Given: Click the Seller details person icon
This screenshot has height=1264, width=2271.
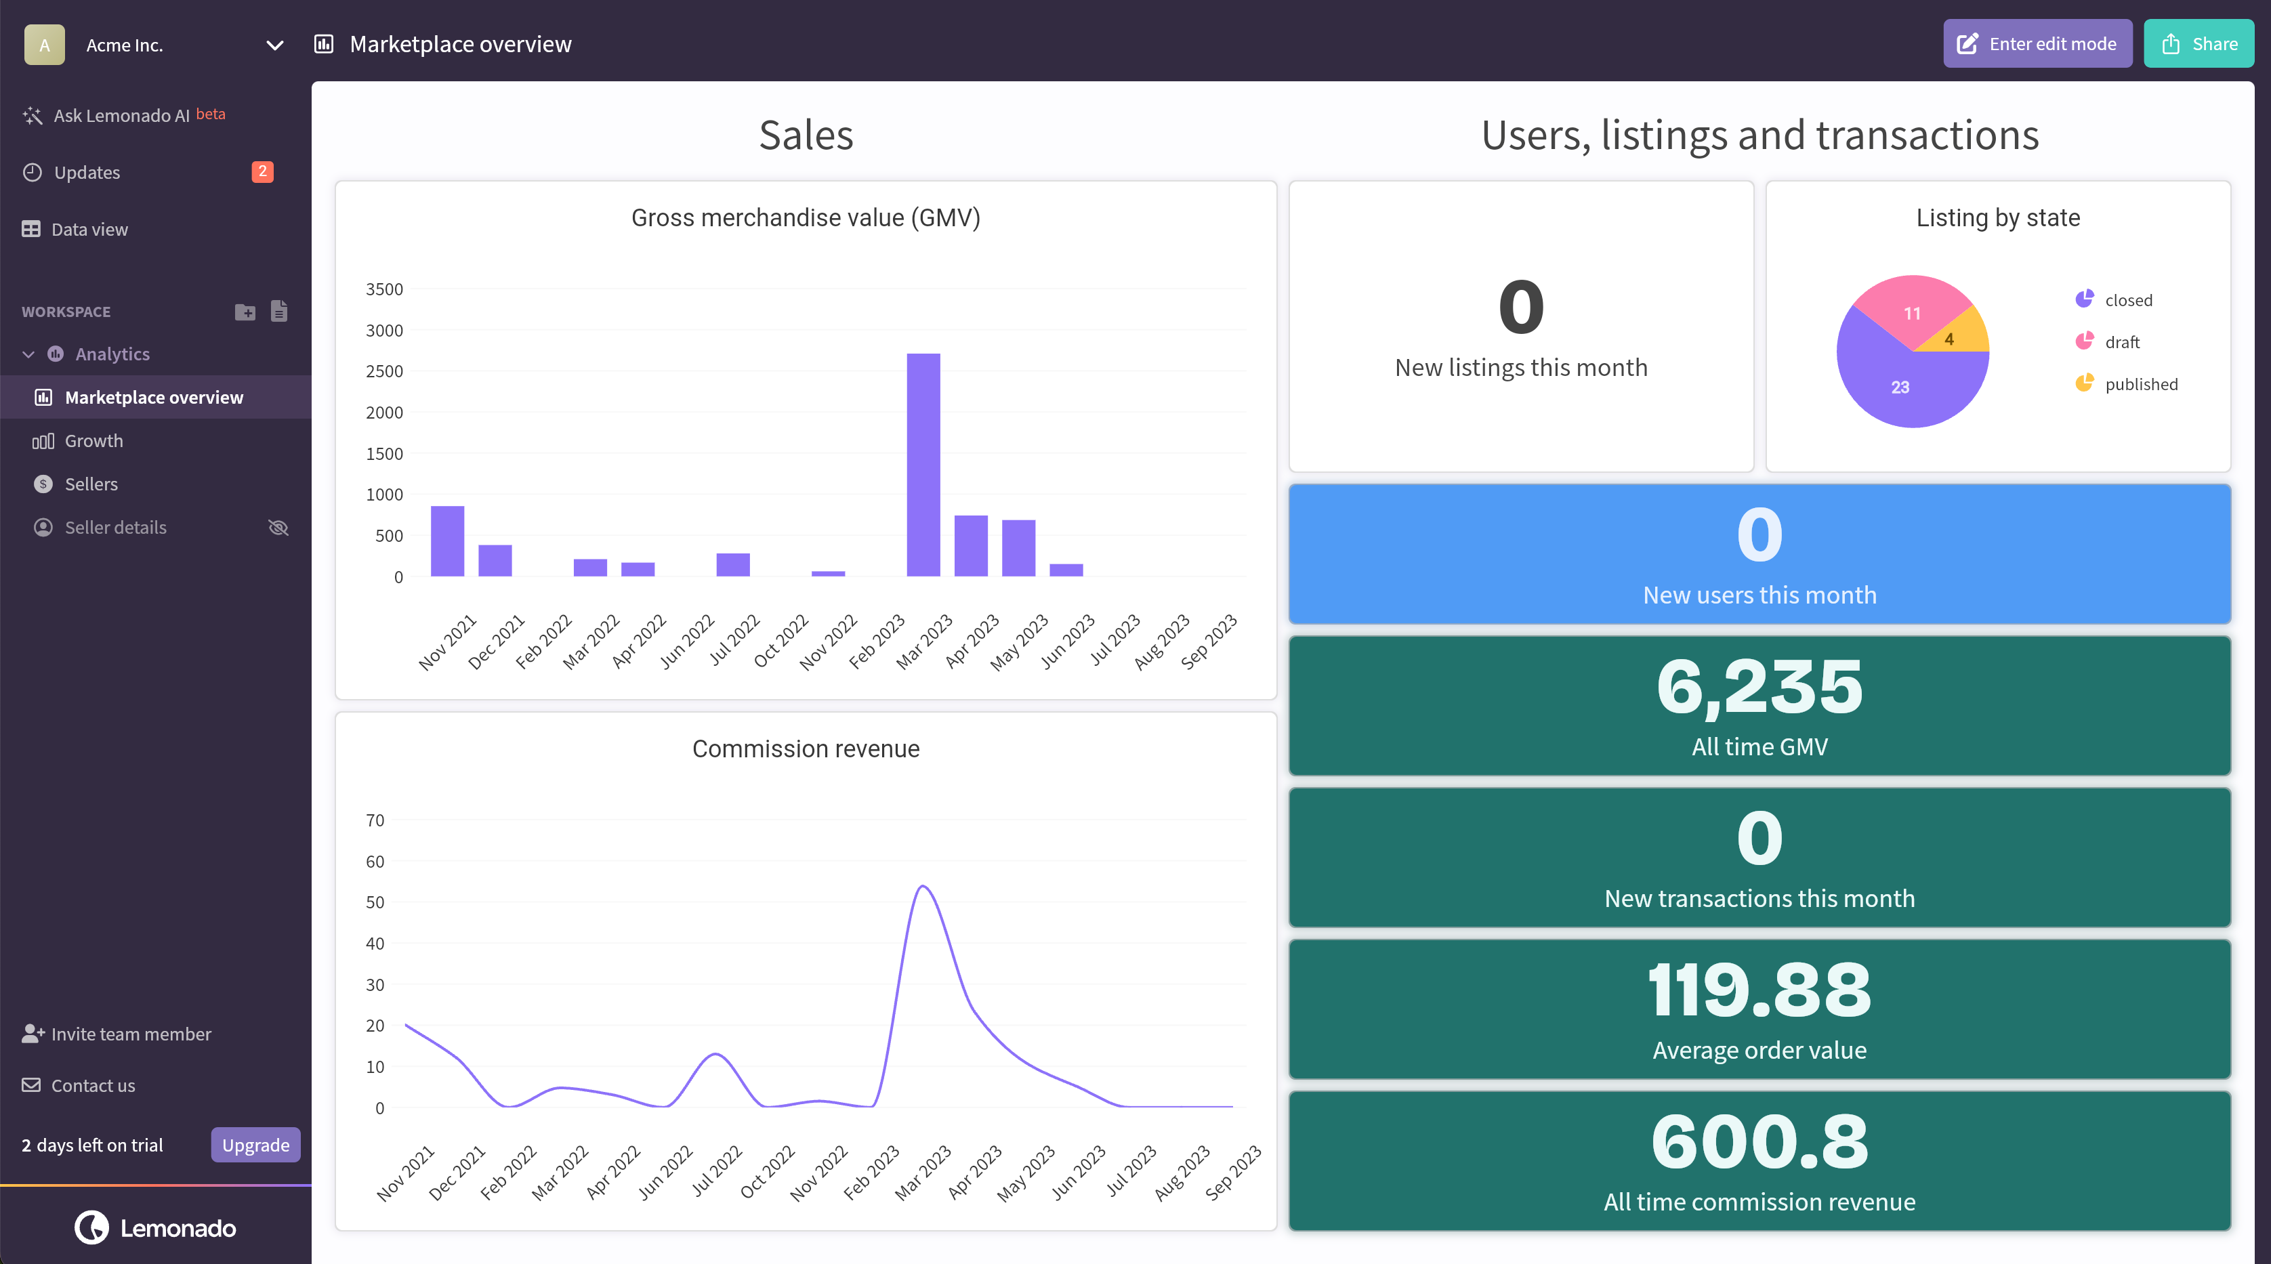Looking at the screenshot, I should (43, 527).
